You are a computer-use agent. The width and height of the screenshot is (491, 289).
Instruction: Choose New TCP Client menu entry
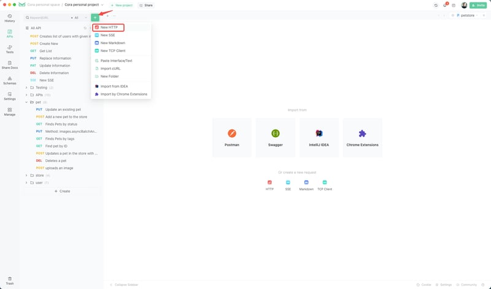point(121,51)
